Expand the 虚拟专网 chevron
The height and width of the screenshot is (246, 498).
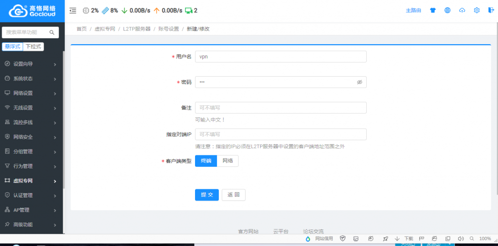pyautogui.click(x=55, y=181)
